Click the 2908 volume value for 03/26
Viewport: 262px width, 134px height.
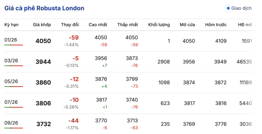click(x=163, y=62)
